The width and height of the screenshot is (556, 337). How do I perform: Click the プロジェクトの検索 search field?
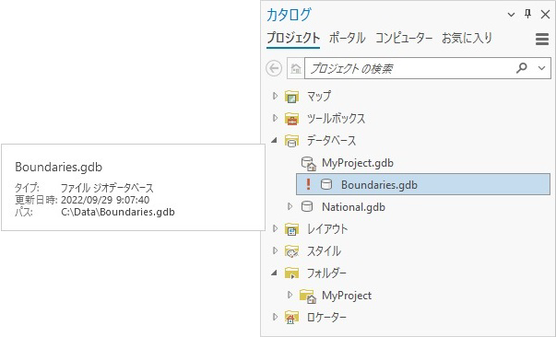click(x=428, y=68)
